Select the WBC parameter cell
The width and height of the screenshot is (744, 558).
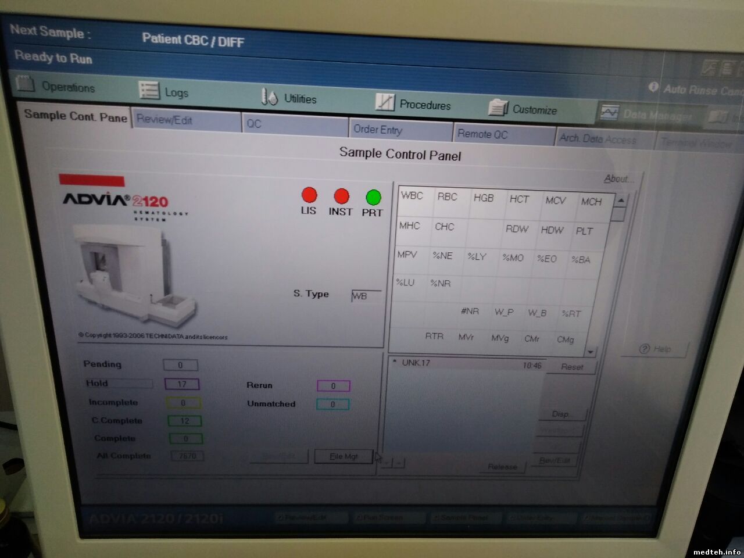pos(412,196)
